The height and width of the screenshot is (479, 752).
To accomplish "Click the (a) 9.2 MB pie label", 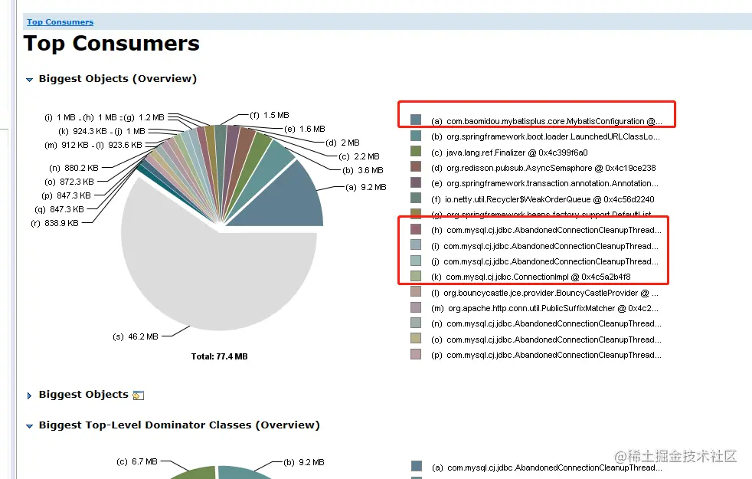I will (365, 187).
